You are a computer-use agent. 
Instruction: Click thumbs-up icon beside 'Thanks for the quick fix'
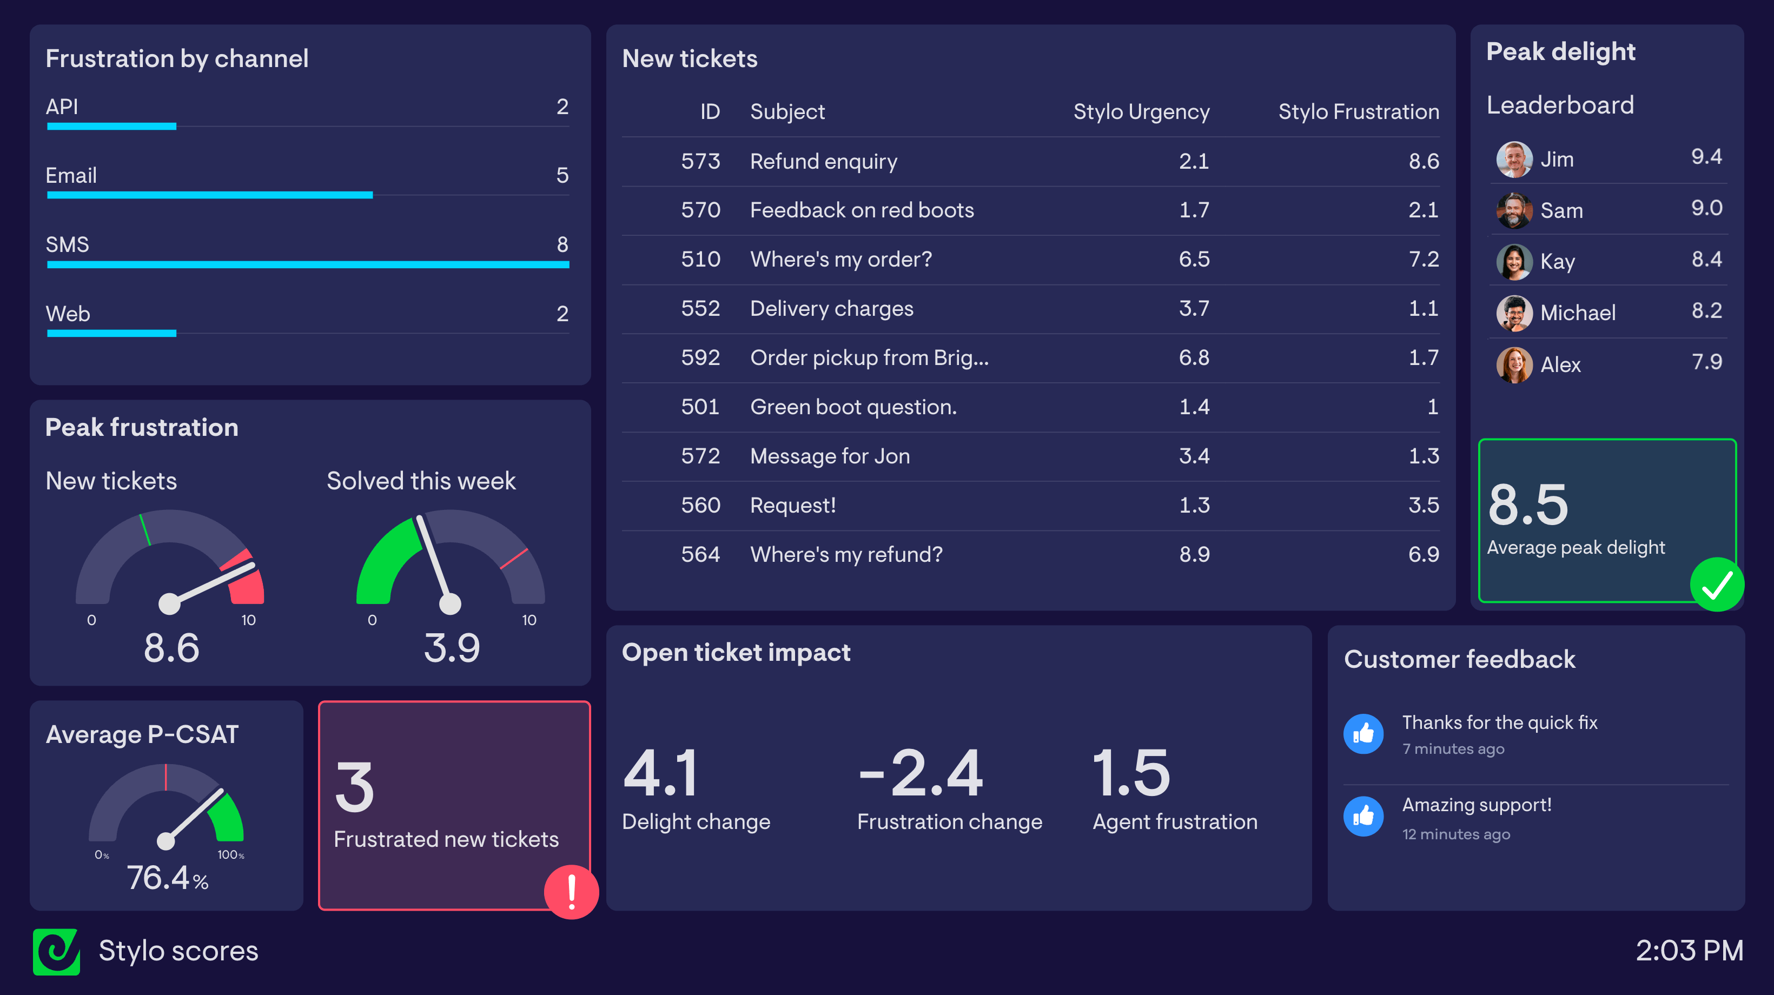(1363, 734)
